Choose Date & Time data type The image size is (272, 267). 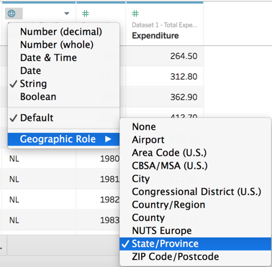click(63, 57)
